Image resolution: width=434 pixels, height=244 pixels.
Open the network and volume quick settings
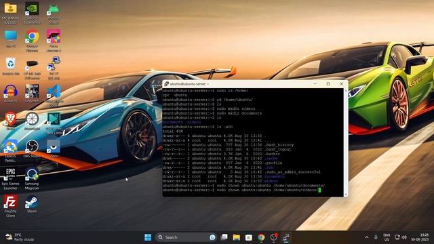[x=401, y=237]
